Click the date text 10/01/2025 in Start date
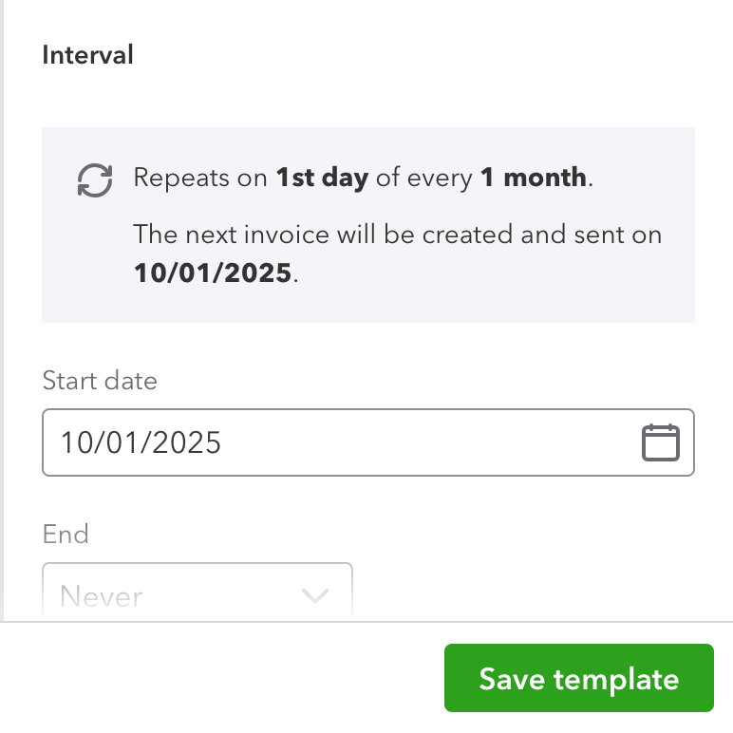 click(x=141, y=442)
